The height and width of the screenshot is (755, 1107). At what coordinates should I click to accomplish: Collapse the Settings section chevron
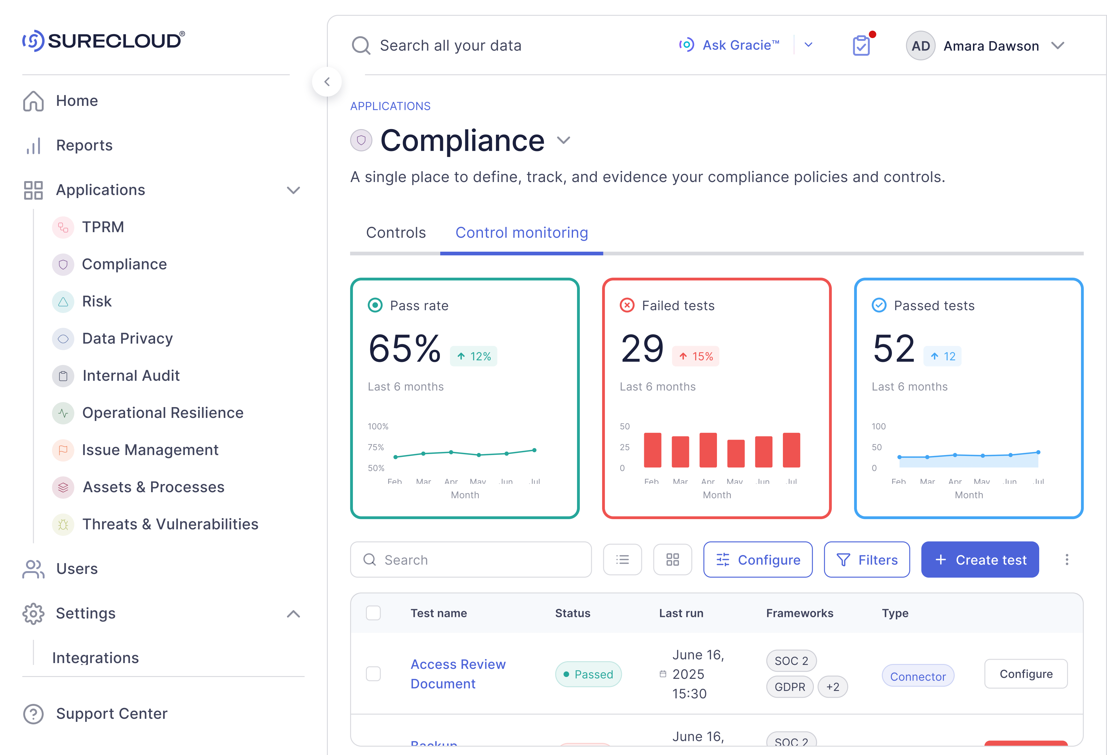293,614
